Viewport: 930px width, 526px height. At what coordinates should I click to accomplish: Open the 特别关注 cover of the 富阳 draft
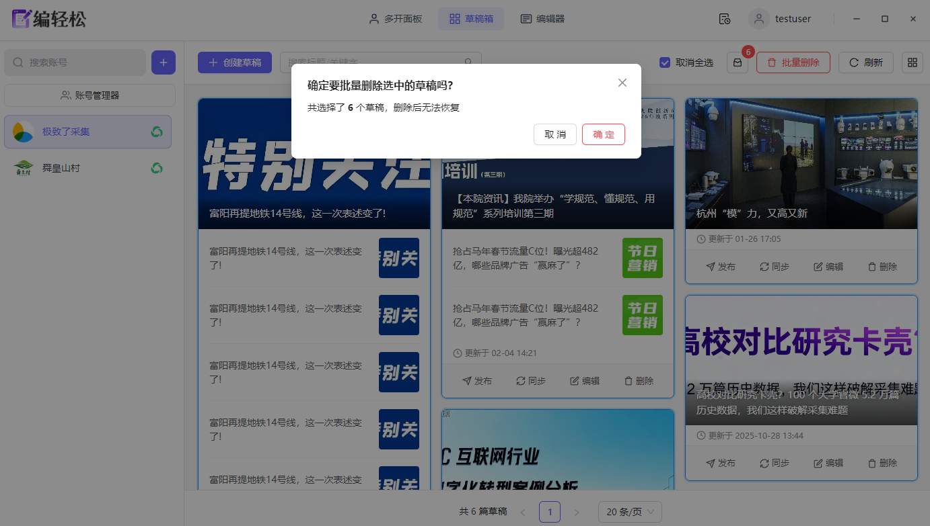(x=314, y=164)
